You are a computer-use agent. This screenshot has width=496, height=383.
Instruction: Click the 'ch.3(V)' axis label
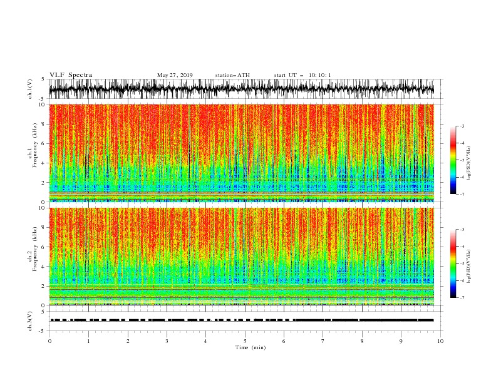tap(30, 321)
